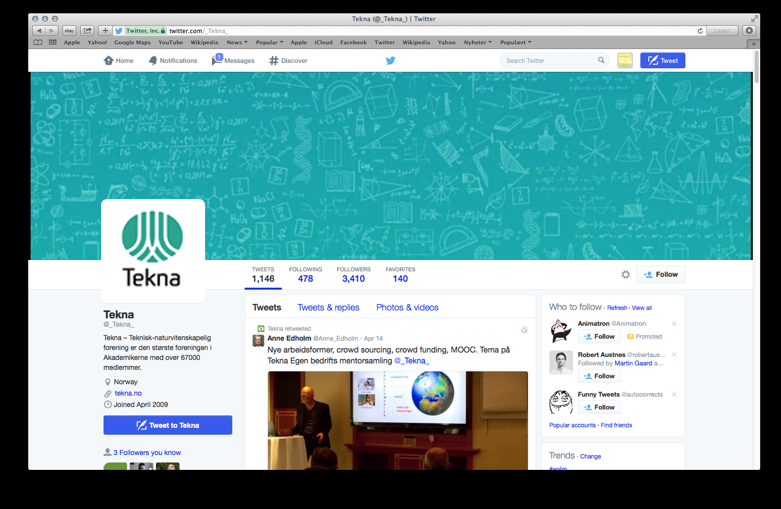The width and height of the screenshot is (781, 509).
Task: Open the Google Maps bookmark
Action: click(132, 43)
